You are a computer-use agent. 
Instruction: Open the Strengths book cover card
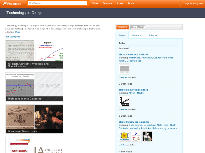(x=34, y=145)
